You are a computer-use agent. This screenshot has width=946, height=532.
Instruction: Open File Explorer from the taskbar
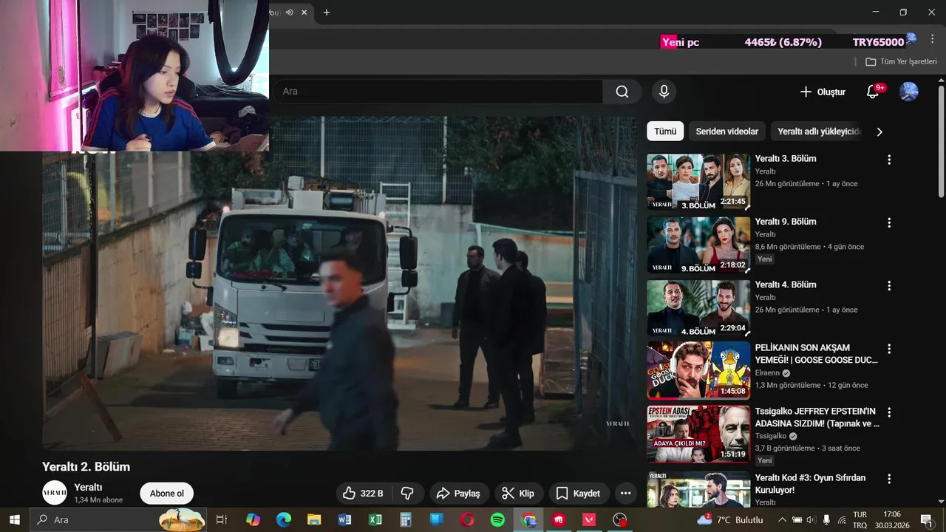pyautogui.click(x=314, y=520)
